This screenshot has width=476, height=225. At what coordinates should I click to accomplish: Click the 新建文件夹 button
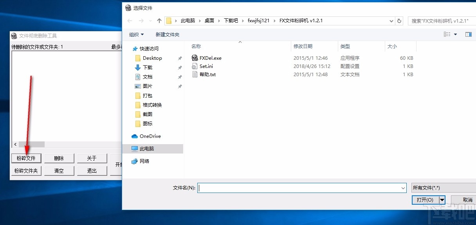pos(167,34)
